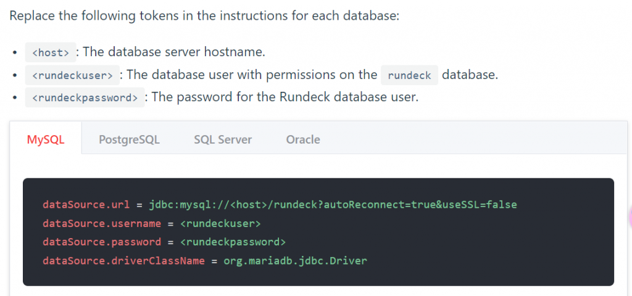Switch to the MySQL tab
This screenshot has width=632, height=296.
tap(46, 139)
